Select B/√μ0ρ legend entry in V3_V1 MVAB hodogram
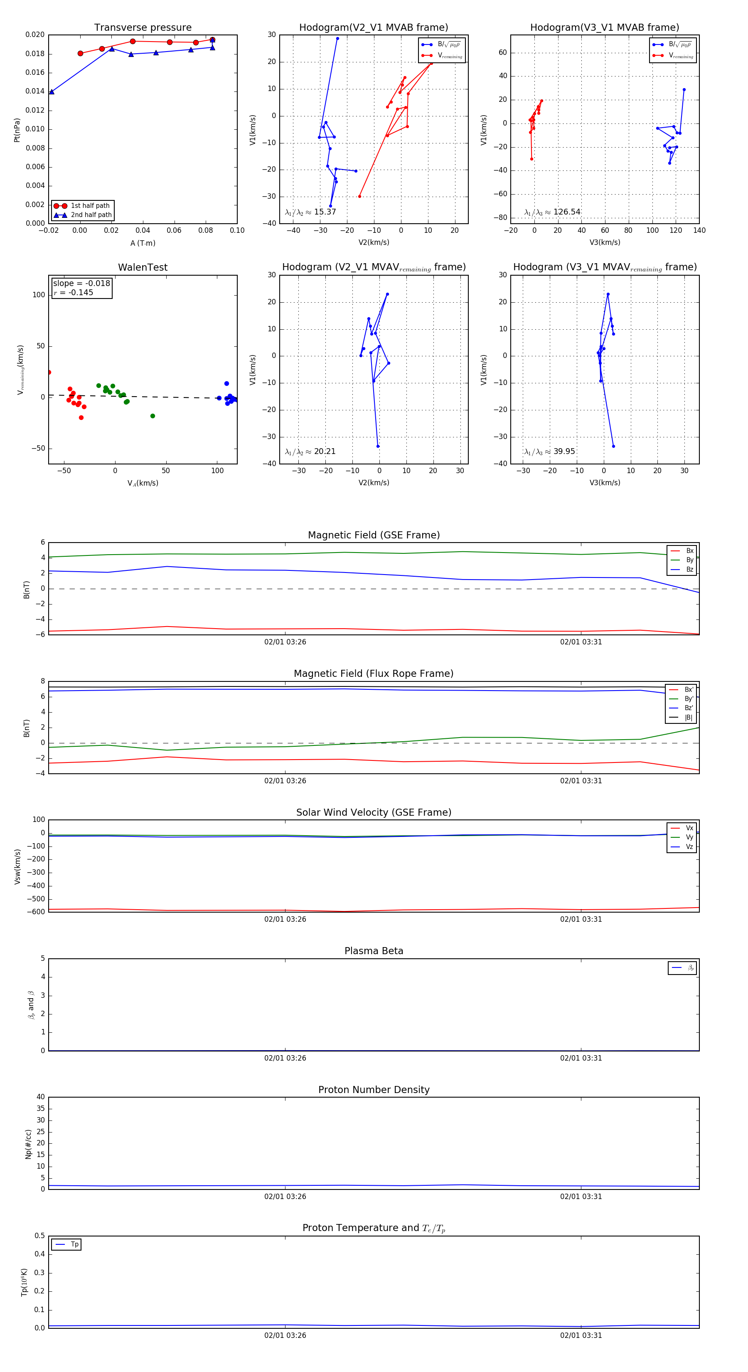The width and height of the screenshot is (748, 1372). [673, 45]
